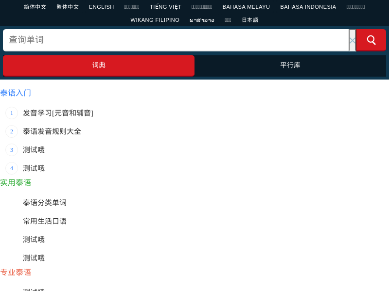Select 简体中文 language

point(35,7)
